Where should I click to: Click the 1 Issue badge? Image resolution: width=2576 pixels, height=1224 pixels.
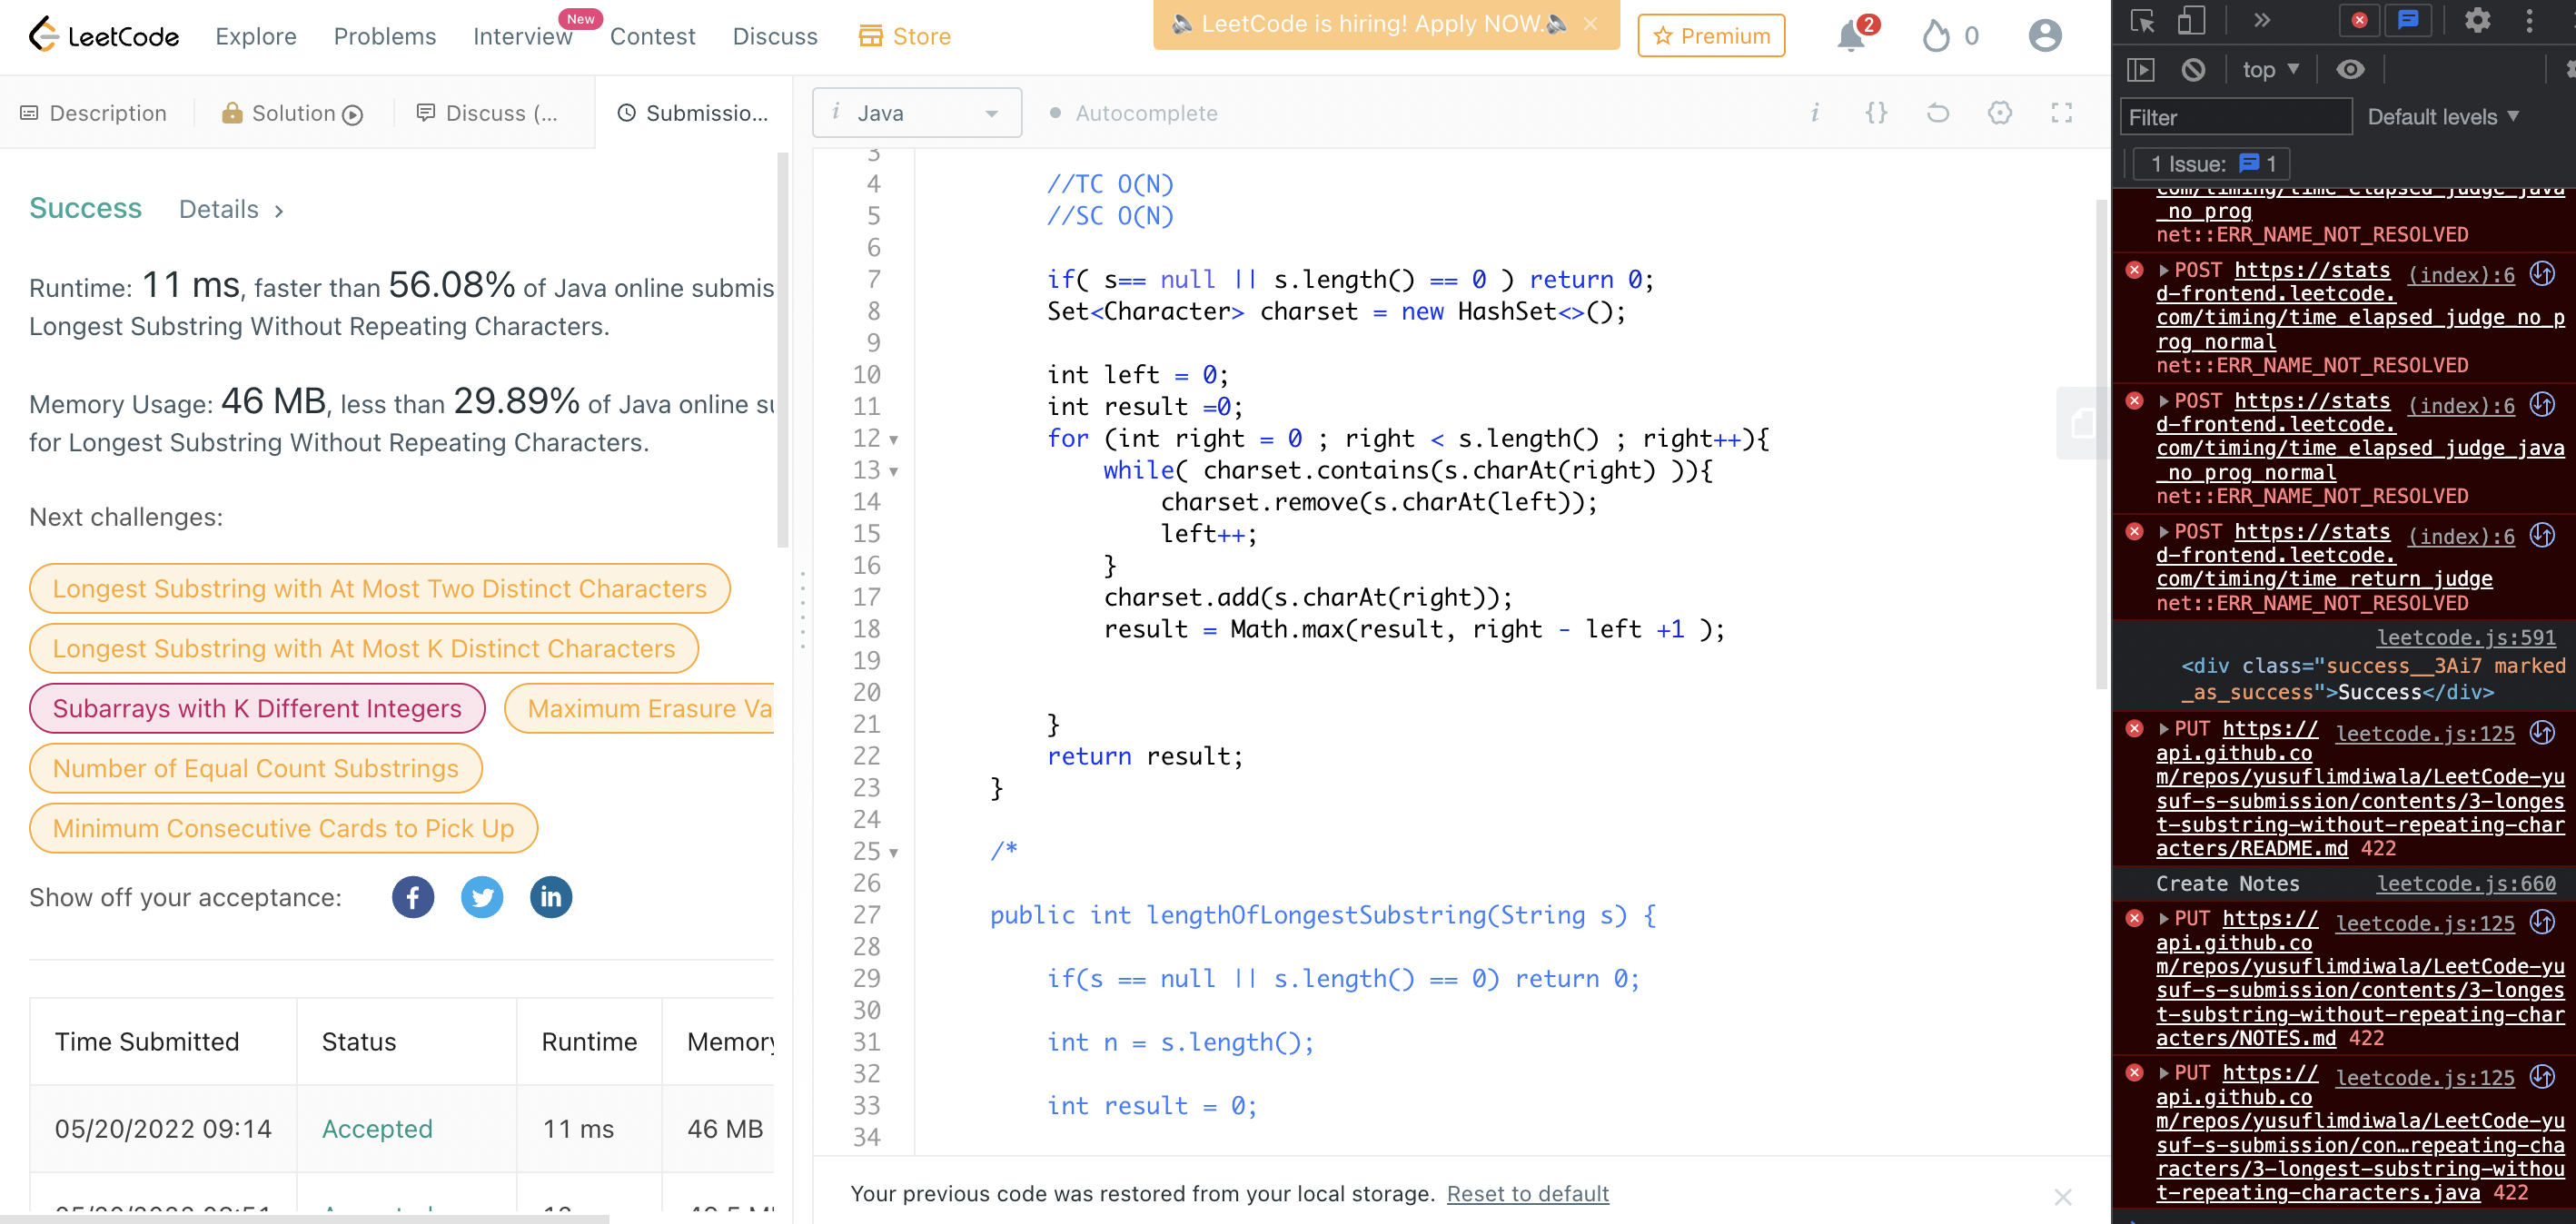tap(2211, 163)
